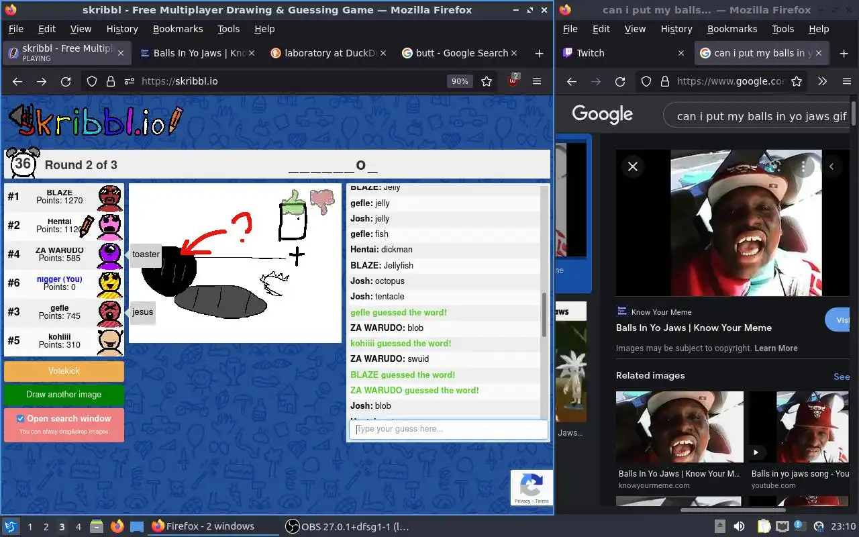Click the thumbs-down dislike icon on the drawing

click(x=322, y=201)
